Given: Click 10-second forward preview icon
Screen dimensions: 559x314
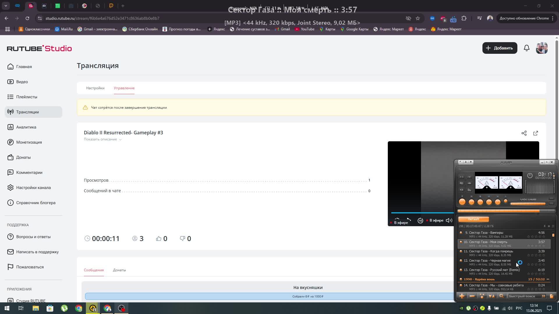Looking at the screenshot, I should [x=420, y=221].
